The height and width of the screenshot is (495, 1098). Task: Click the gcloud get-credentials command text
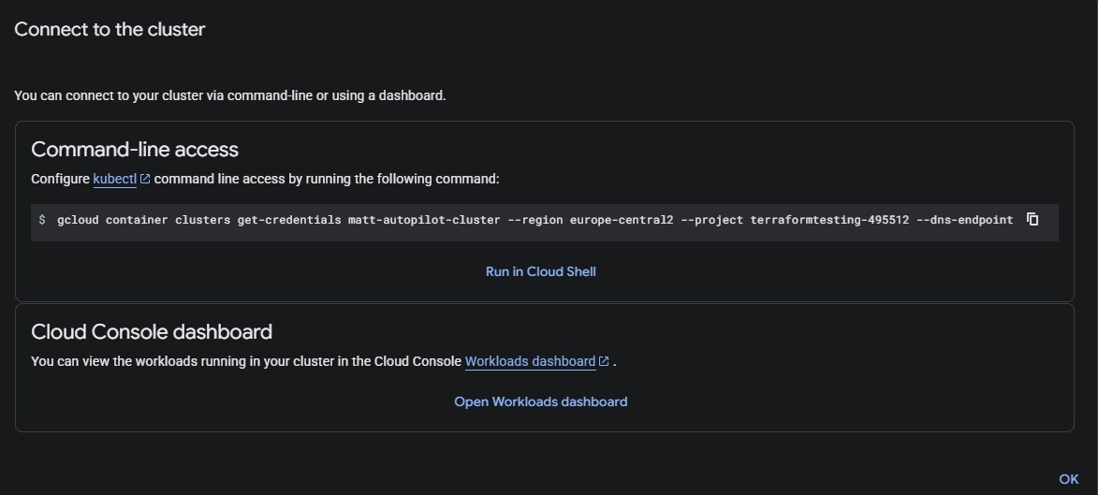pyautogui.click(x=535, y=220)
